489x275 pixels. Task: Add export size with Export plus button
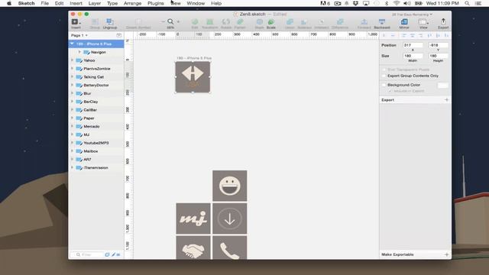point(446,100)
